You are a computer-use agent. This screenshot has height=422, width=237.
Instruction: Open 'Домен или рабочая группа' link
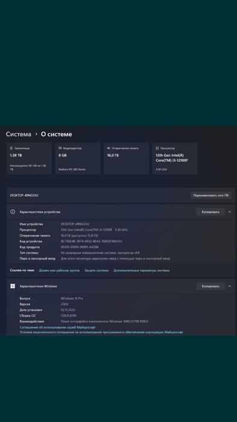pos(59,270)
